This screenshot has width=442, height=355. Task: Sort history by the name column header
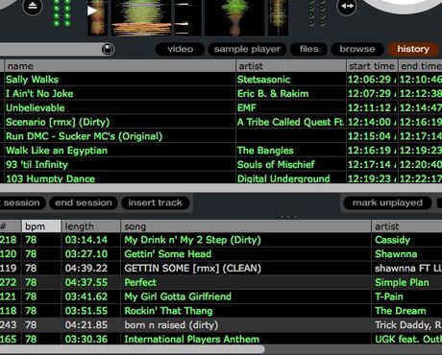(x=120, y=66)
